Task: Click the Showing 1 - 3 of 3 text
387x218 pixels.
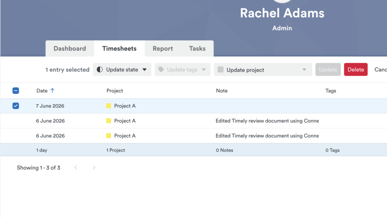Action: click(39, 168)
